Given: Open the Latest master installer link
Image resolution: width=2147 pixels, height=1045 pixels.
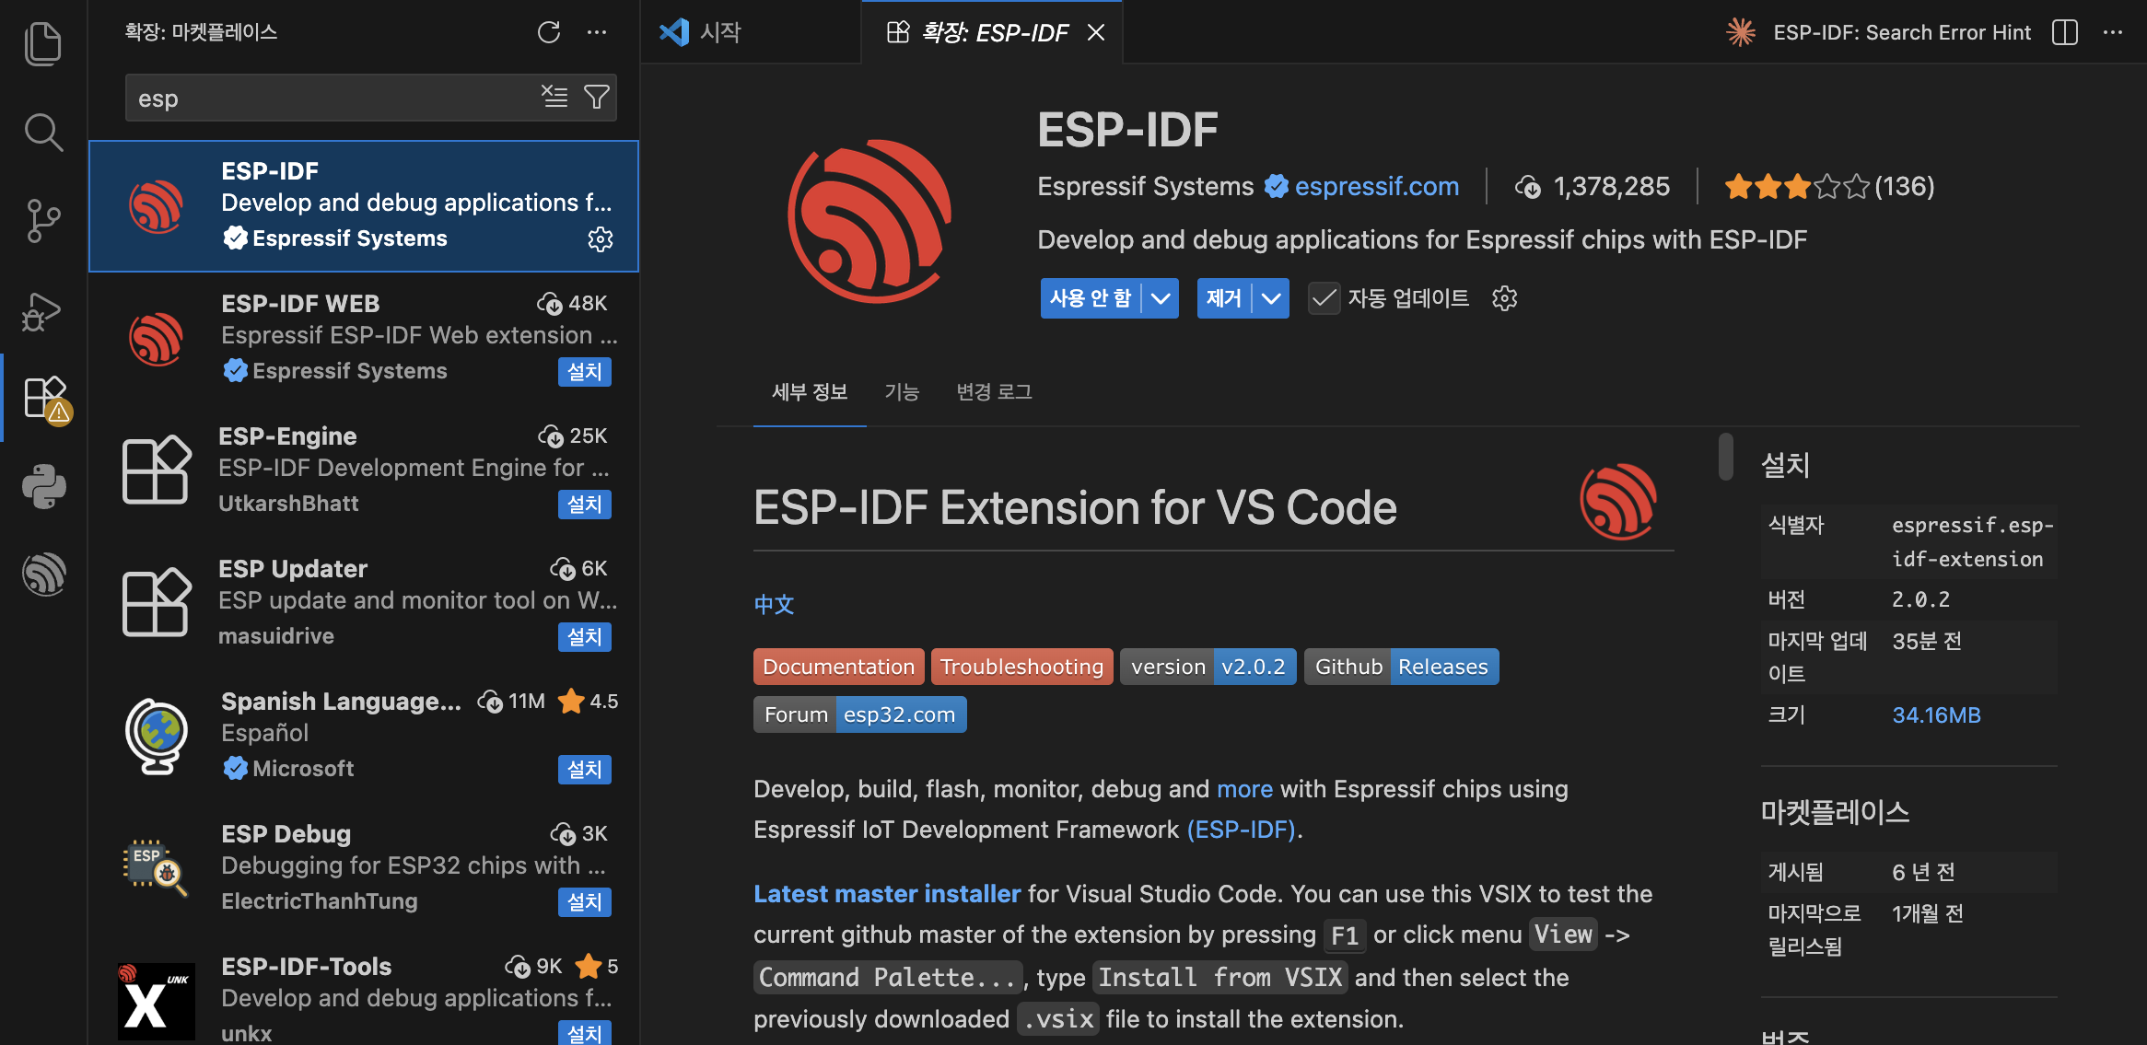Looking at the screenshot, I should click(x=887, y=894).
